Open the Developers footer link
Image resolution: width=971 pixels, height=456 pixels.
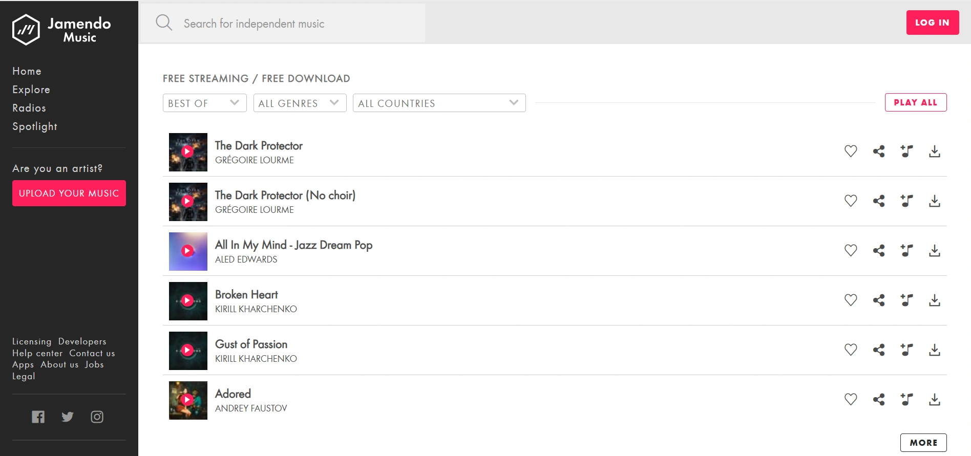click(82, 341)
